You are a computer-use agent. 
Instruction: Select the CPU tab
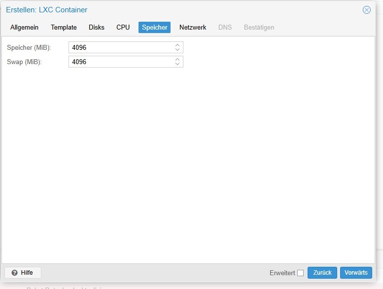tap(123, 27)
